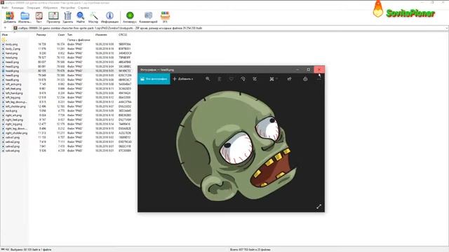Mark the photo as favorite with the heart icon
The height and width of the screenshot is (252, 449).
tap(231, 79)
